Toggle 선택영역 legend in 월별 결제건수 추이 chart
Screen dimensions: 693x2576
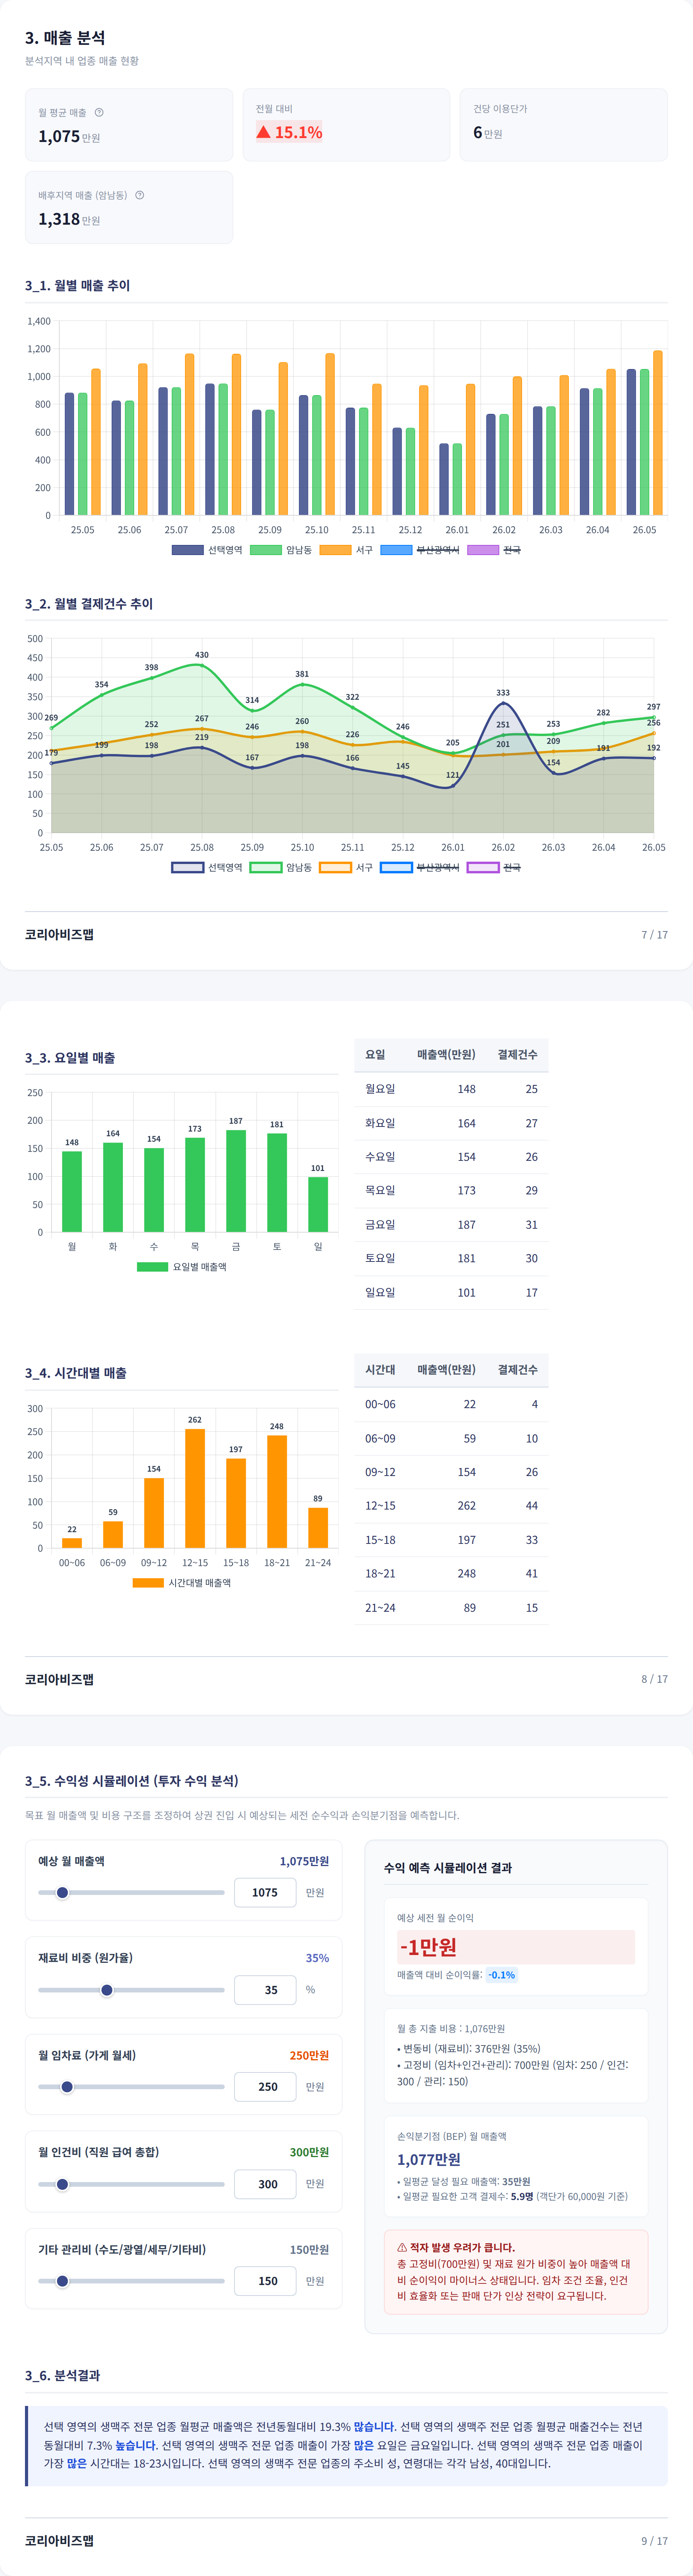(207, 867)
